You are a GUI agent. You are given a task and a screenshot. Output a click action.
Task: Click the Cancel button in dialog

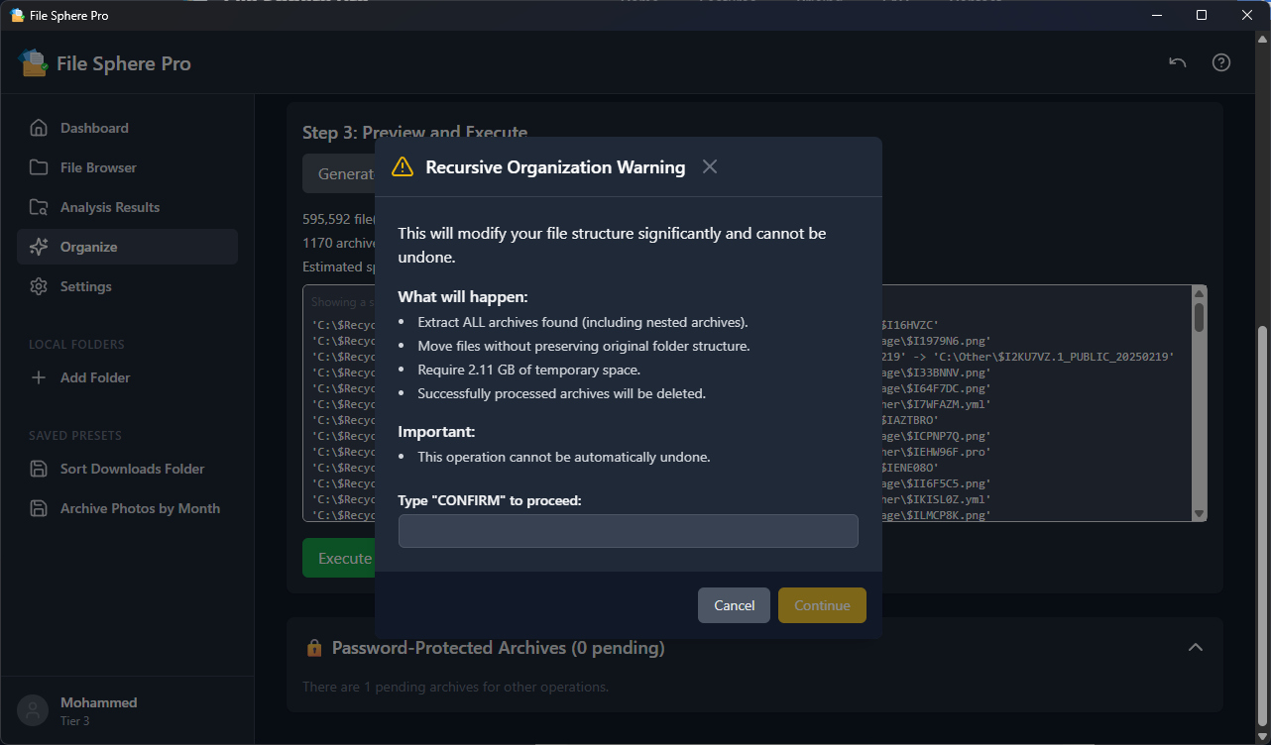(734, 605)
